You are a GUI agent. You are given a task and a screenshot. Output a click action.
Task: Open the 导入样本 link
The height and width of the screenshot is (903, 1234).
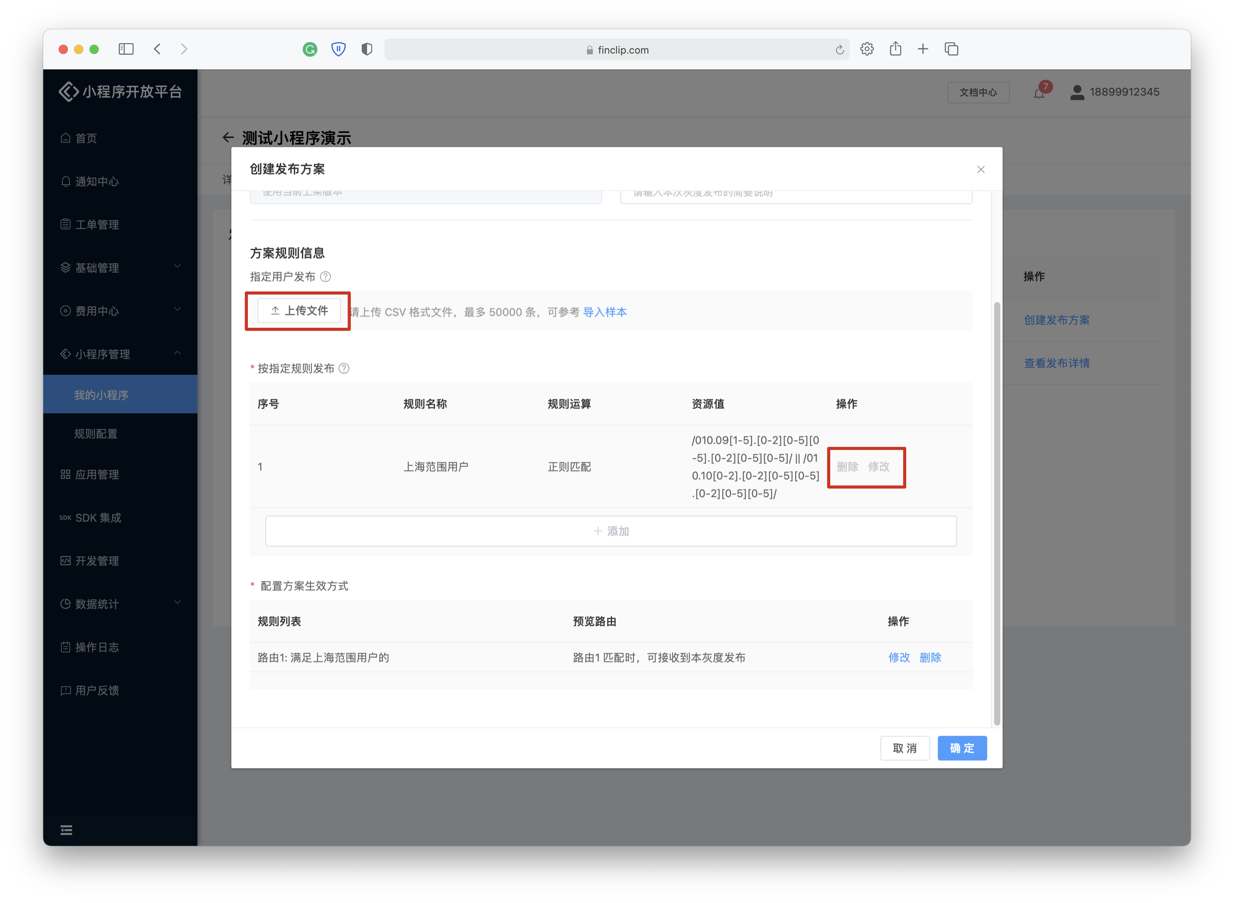click(605, 312)
